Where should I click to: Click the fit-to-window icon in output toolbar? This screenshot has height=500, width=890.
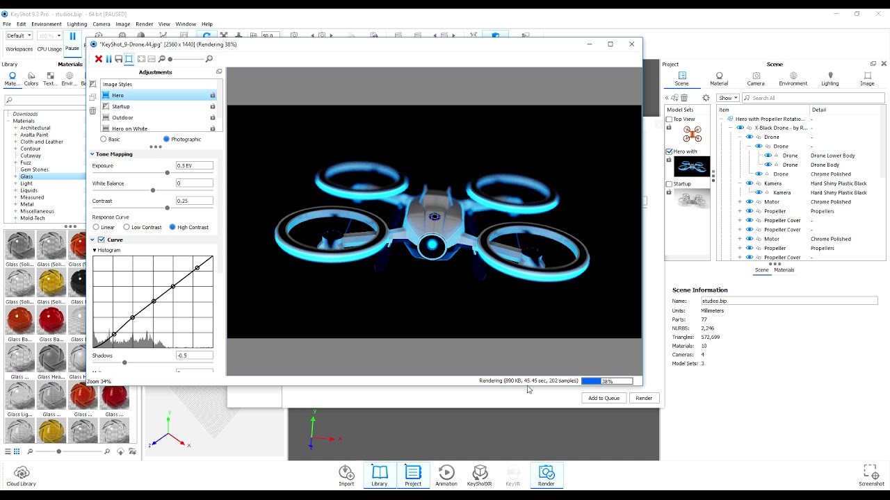pos(141,59)
